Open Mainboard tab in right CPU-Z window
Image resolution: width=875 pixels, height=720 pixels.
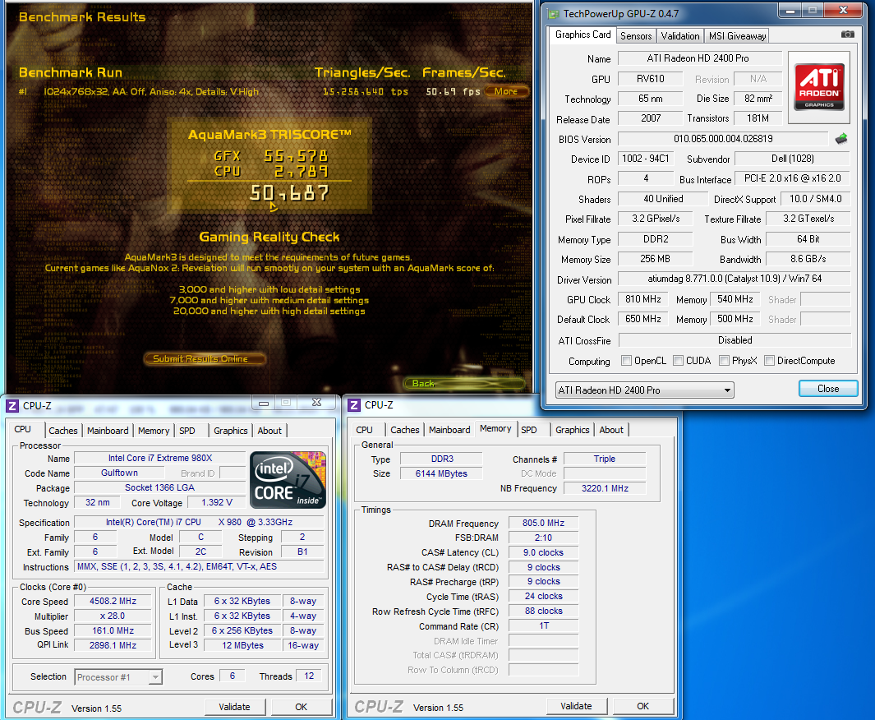click(449, 430)
